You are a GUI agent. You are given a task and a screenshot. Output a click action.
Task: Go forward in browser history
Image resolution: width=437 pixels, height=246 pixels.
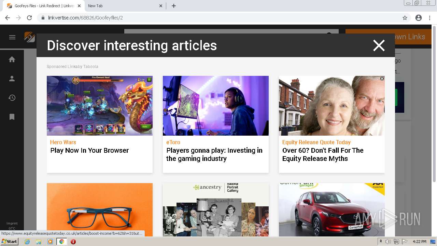[x=18, y=18]
